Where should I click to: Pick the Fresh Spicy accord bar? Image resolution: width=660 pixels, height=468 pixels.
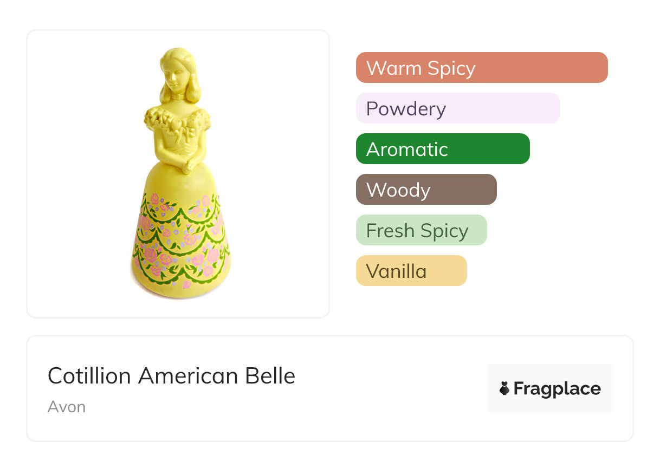tap(421, 230)
